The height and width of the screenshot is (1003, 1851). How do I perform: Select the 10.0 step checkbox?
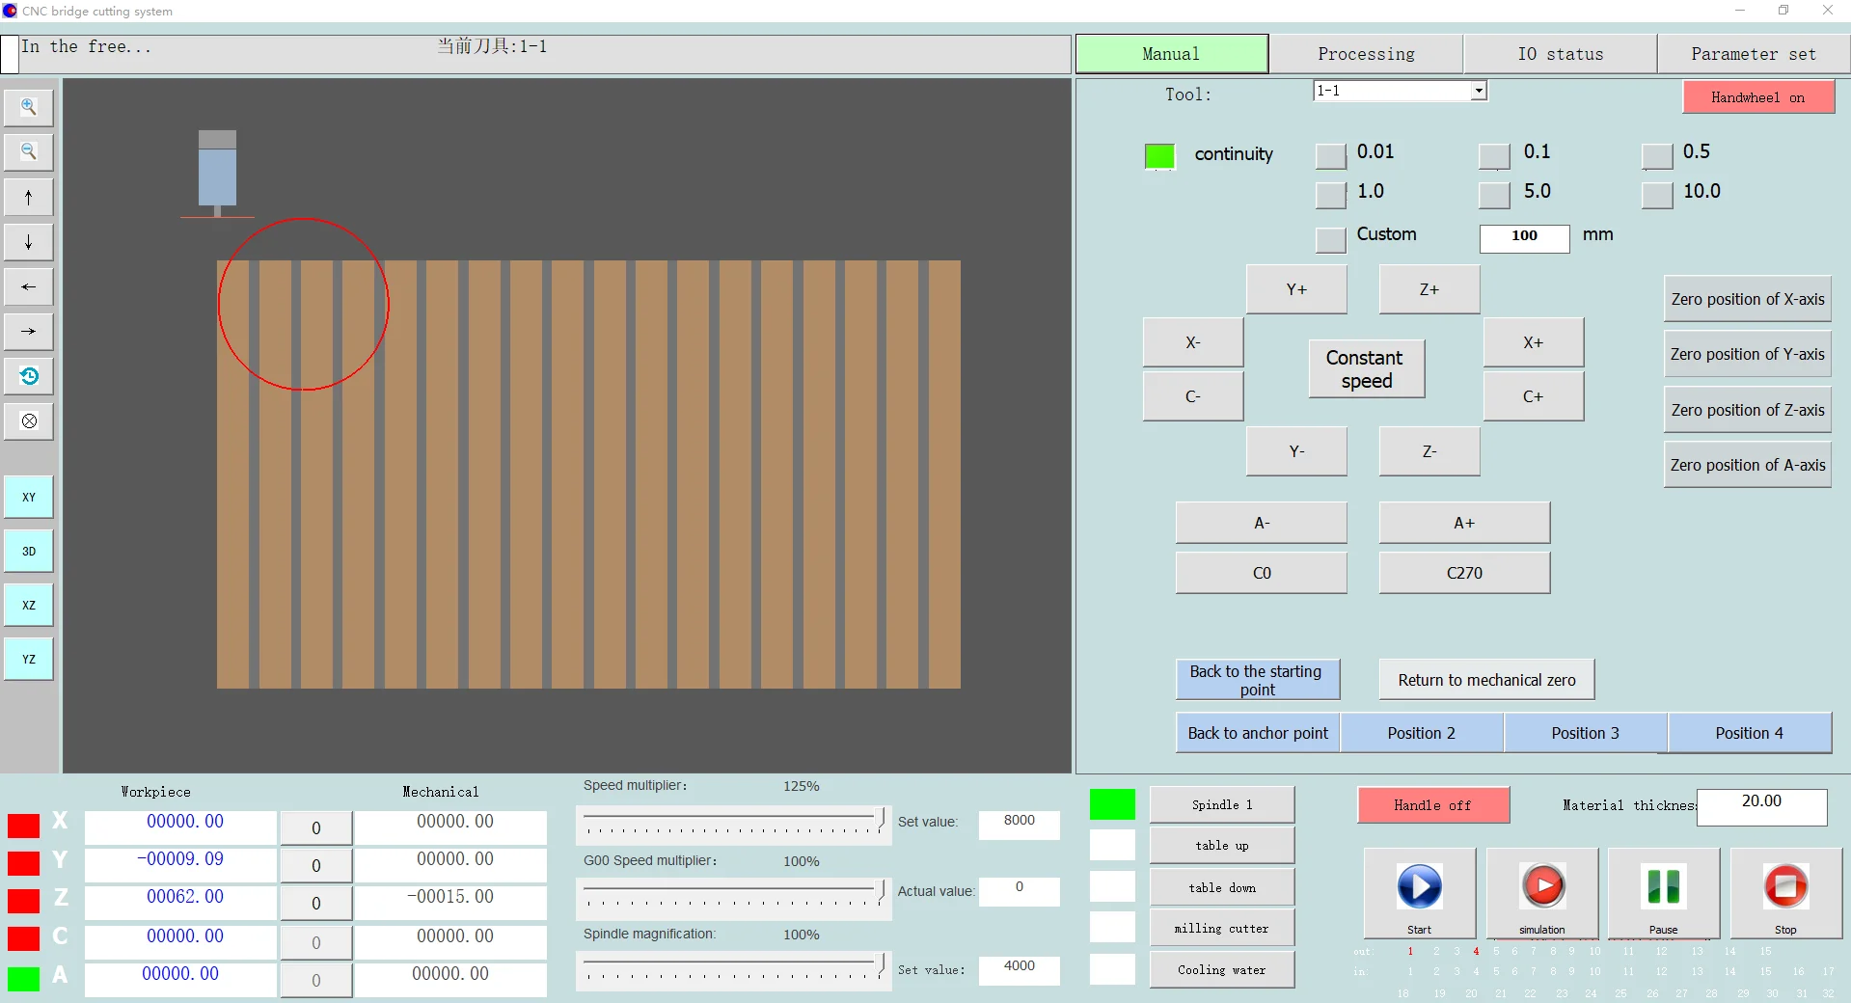point(1657,195)
